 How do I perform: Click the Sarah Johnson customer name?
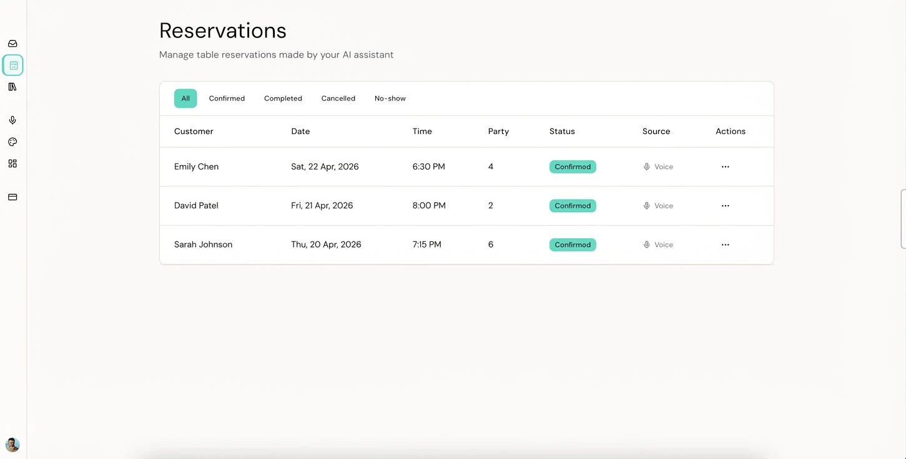pos(203,244)
